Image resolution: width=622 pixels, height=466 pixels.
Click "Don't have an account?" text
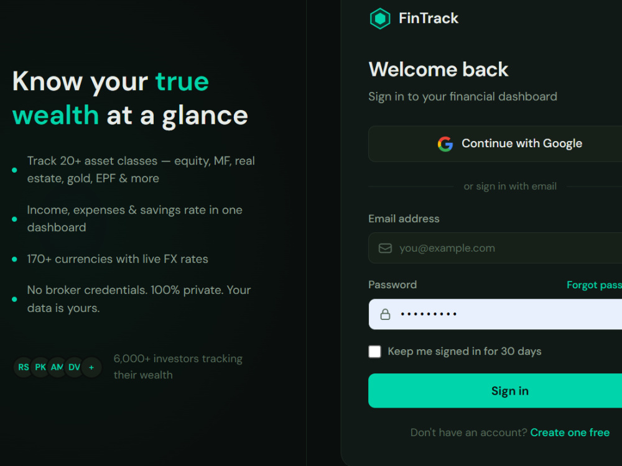(468, 432)
